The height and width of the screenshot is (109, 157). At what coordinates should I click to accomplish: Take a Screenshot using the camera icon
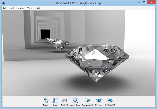87,100
